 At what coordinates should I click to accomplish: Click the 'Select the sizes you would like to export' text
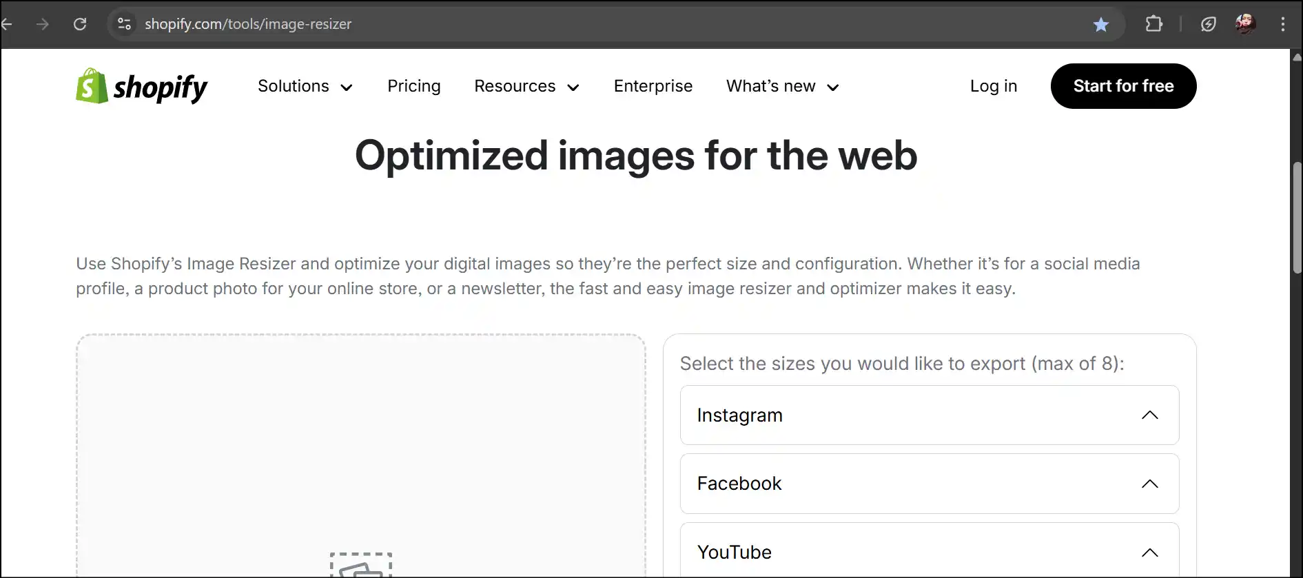click(902, 364)
